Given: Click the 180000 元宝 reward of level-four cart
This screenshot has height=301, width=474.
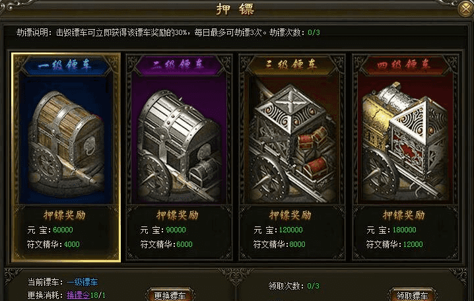Looking at the screenshot, I should coord(404,230).
